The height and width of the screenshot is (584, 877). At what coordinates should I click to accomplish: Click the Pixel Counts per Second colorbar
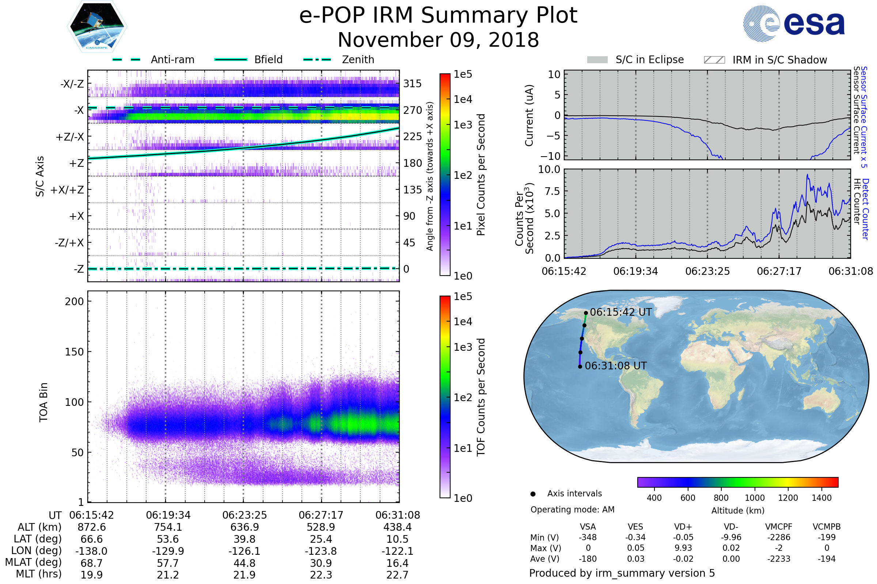coord(445,174)
